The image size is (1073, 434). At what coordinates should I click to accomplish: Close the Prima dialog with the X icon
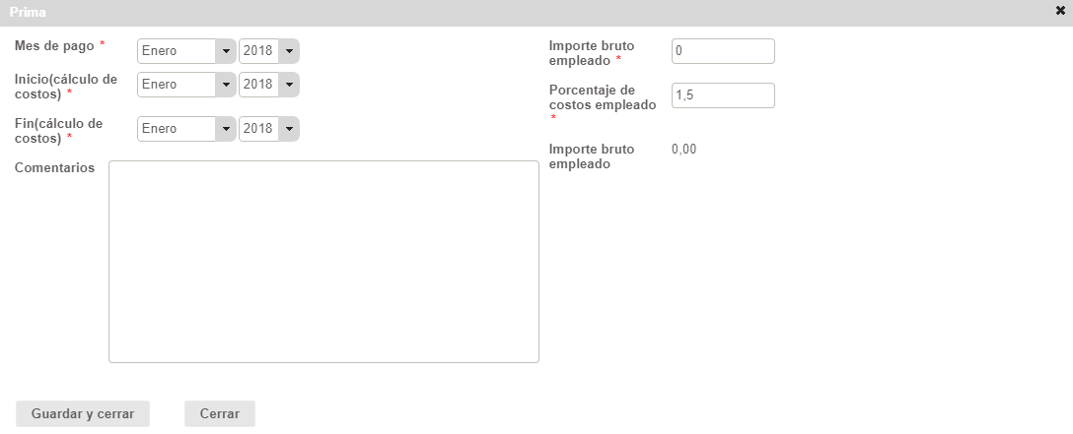point(1060,12)
